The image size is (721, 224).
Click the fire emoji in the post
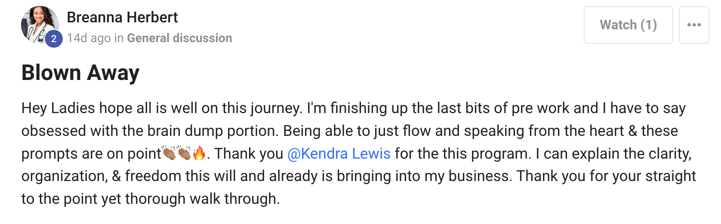click(199, 153)
